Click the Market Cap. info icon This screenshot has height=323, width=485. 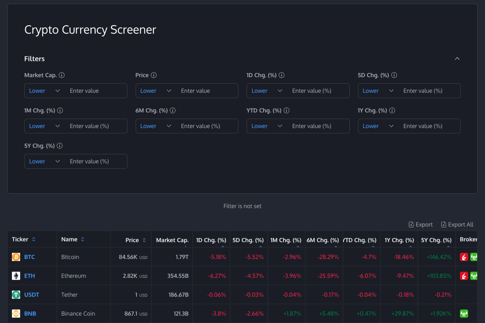(62, 75)
